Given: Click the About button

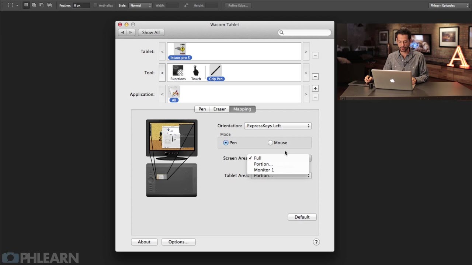Looking at the screenshot, I should tap(144, 242).
